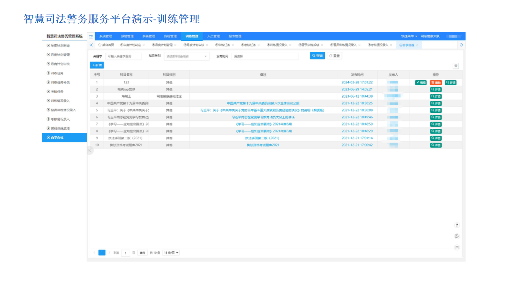
Task: Switch to 系统管理 menu
Action: (106, 36)
